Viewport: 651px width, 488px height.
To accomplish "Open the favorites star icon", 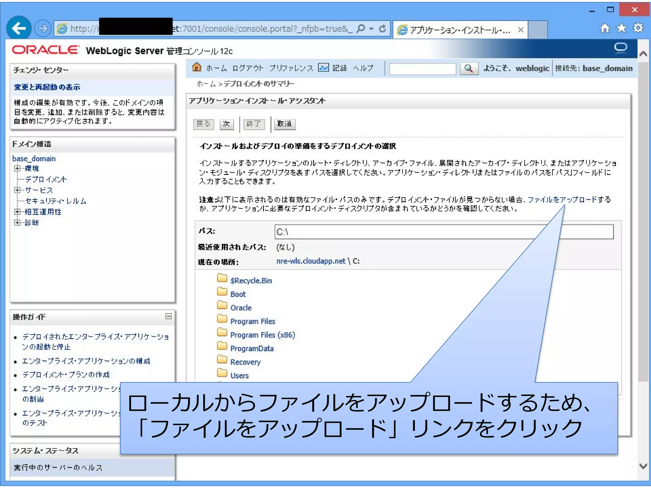I will (x=621, y=28).
